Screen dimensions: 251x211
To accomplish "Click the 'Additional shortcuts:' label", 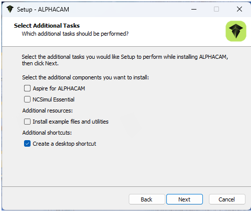I will [47, 133].
